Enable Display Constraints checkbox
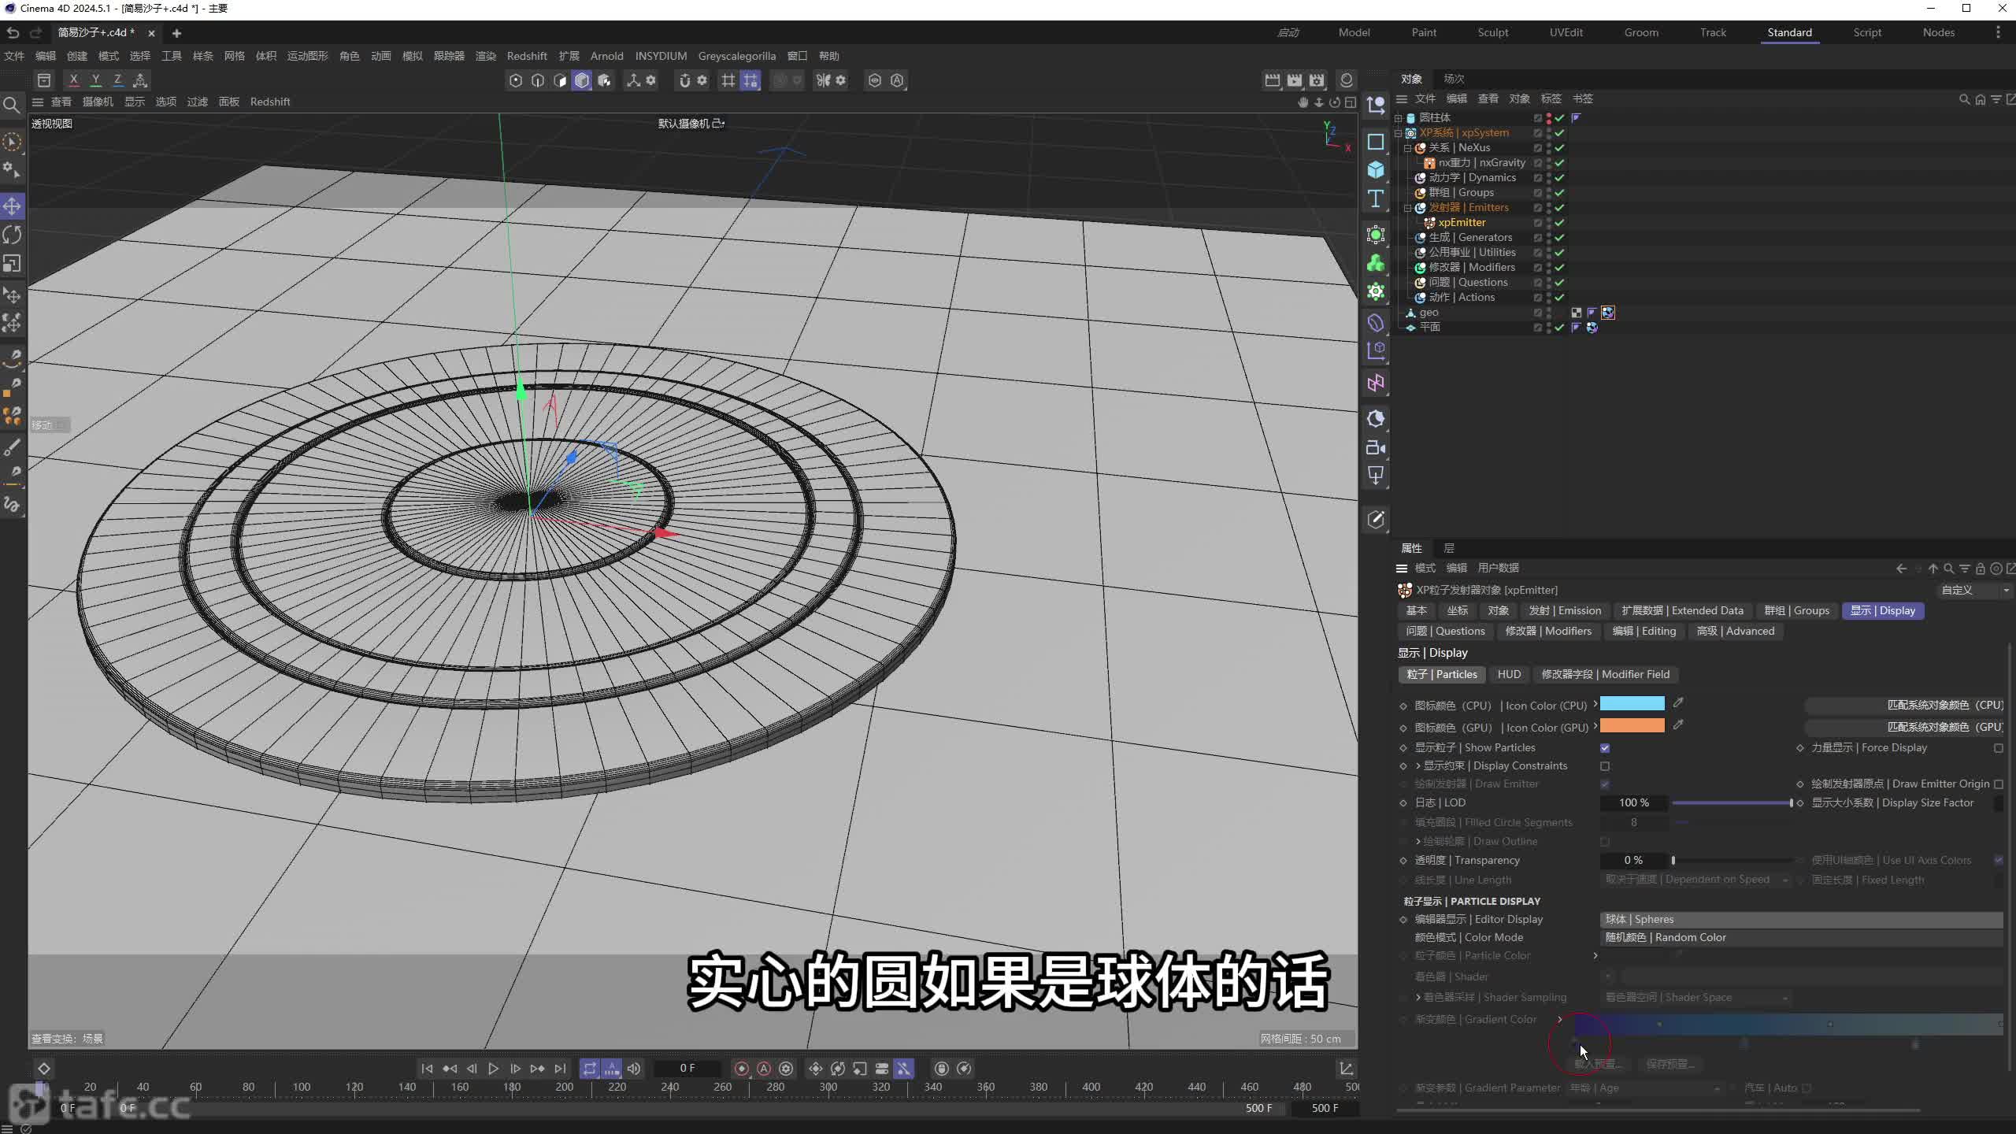2016x1134 pixels. [x=1605, y=766]
